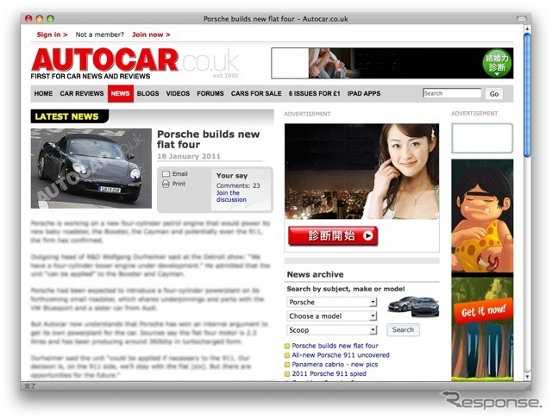Open the VIDEOS nav item
Image resolution: width=552 pixels, height=419 pixels.
pos(178,94)
